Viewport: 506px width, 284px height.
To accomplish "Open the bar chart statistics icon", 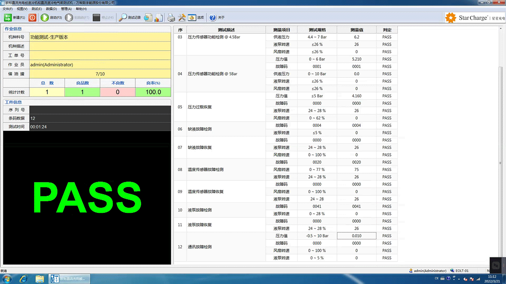I will 159,18.
